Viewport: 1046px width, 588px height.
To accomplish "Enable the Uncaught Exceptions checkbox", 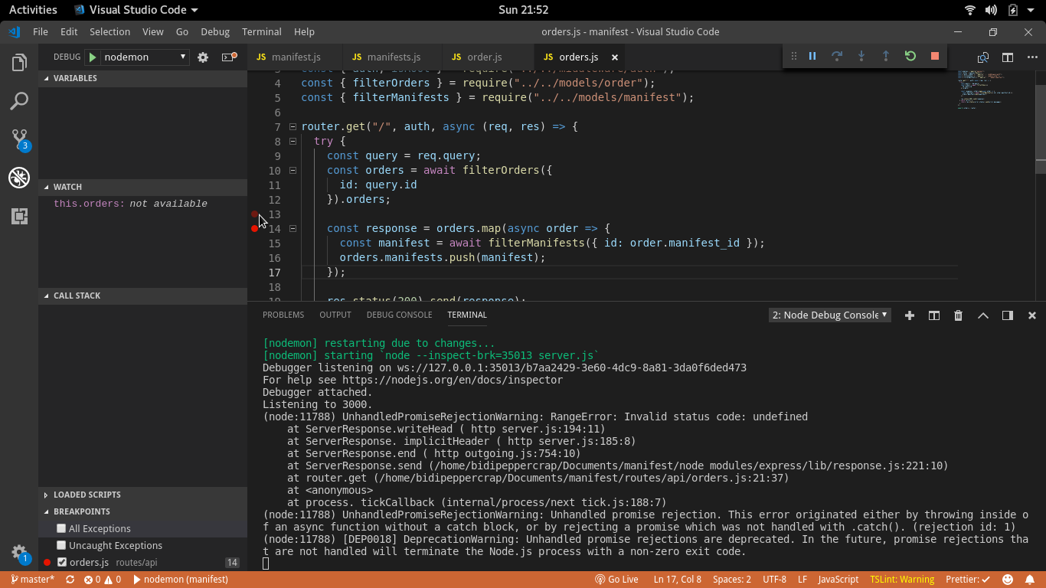I will pyautogui.click(x=61, y=545).
